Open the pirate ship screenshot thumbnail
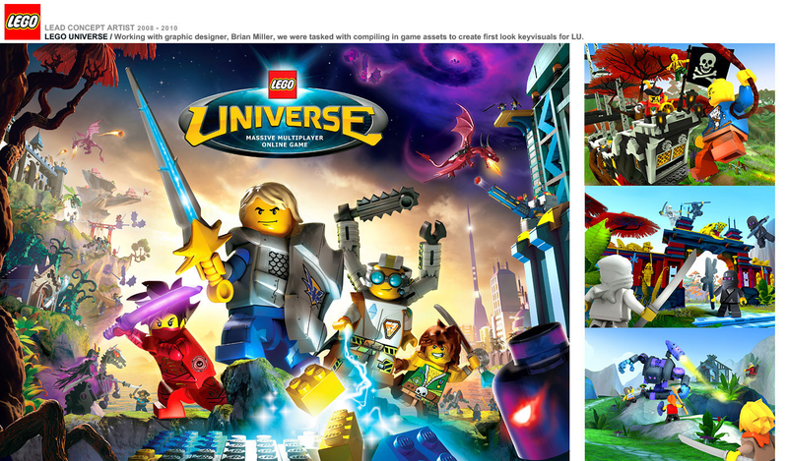788x461 pixels. click(680, 114)
